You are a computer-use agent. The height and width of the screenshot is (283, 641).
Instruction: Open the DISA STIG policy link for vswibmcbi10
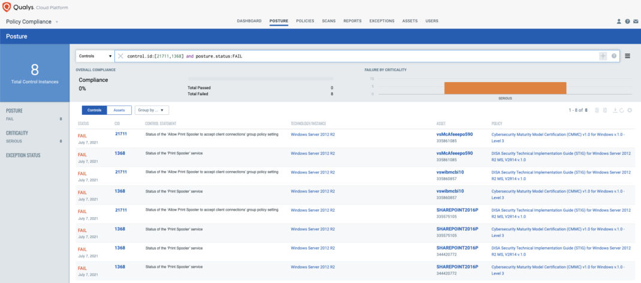click(561, 175)
